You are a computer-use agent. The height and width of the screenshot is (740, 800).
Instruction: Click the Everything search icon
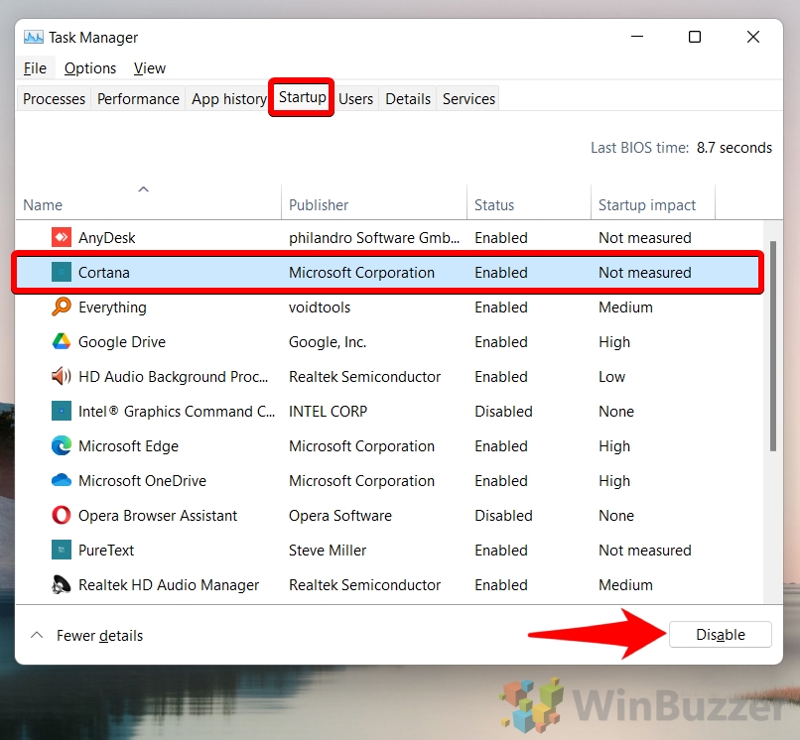click(x=62, y=308)
